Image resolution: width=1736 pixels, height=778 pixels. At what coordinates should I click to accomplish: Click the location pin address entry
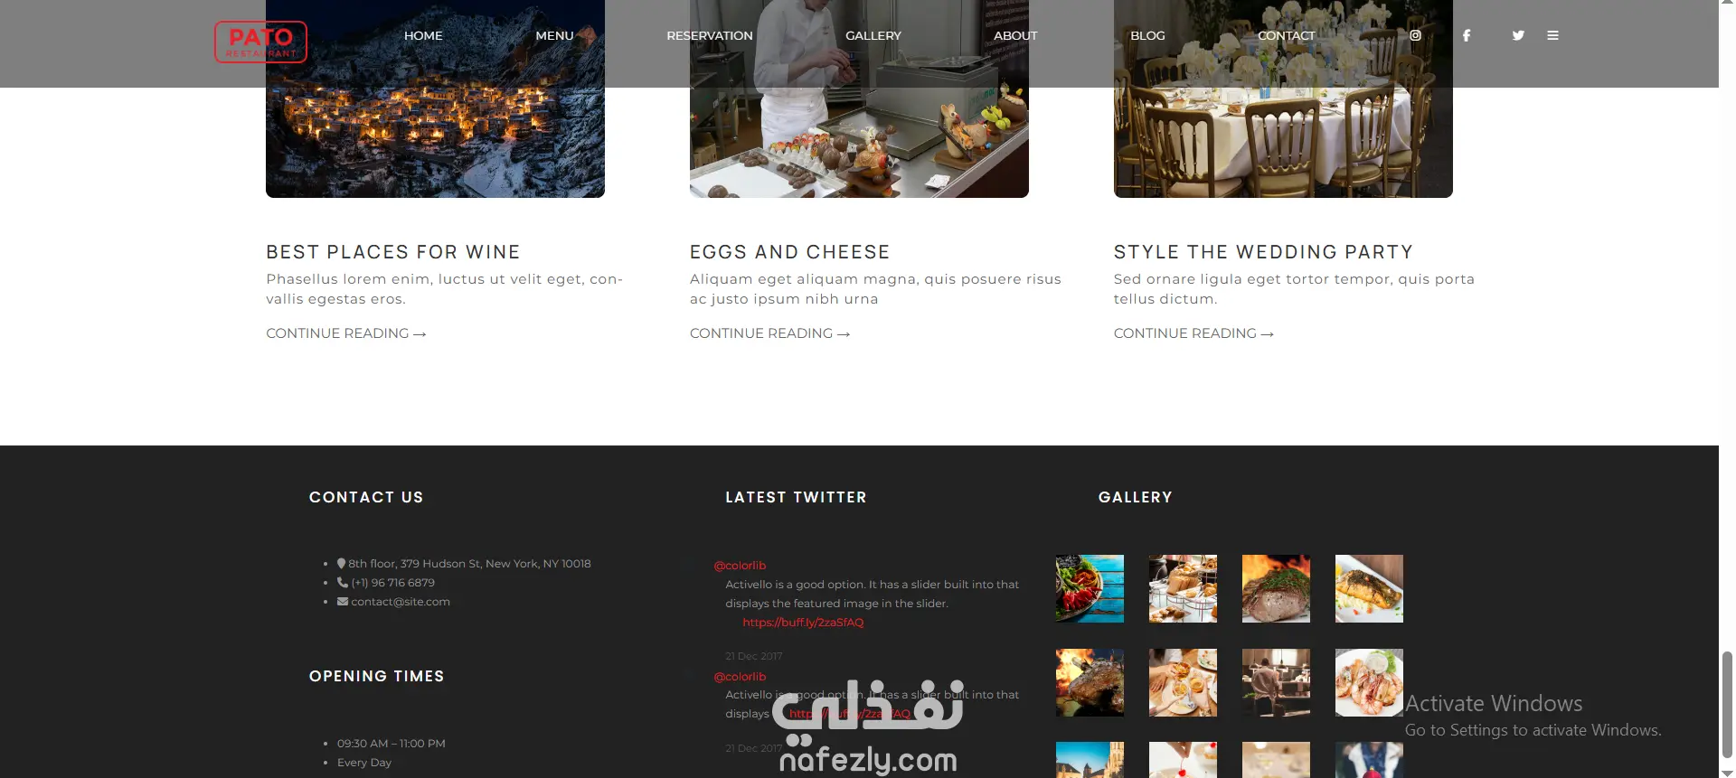pos(464,563)
